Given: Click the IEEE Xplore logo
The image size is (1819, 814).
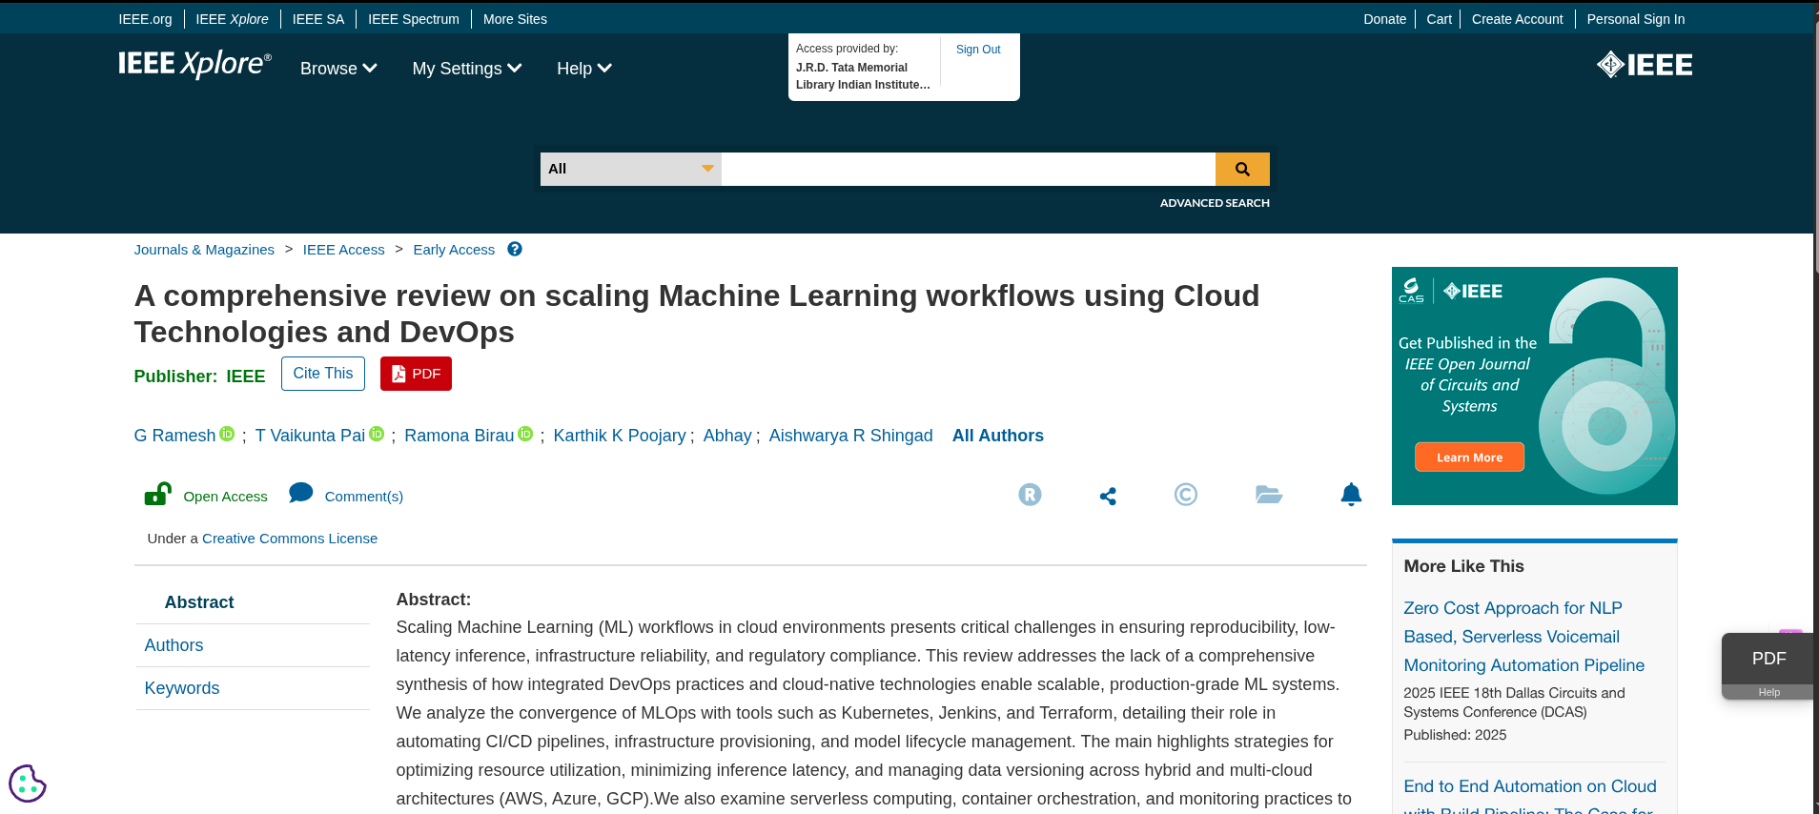Looking at the screenshot, I should click(194, 64).
